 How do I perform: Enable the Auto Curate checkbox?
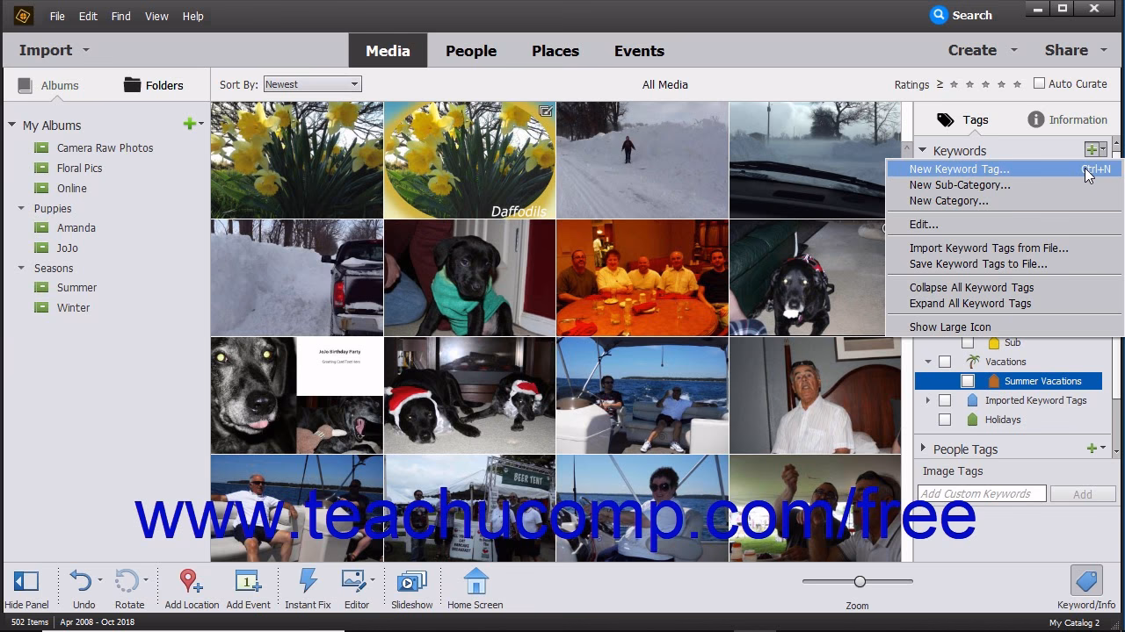(x=1041, y=83)
